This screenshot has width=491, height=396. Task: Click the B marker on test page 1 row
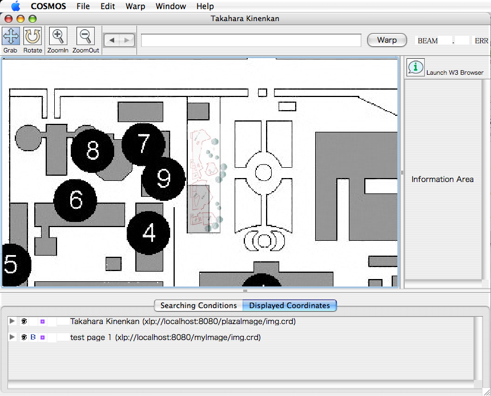33,337
